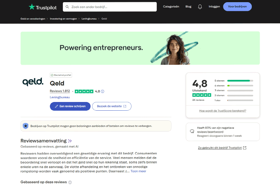
Task: Go to the Blog page
Action: point(188,7)
